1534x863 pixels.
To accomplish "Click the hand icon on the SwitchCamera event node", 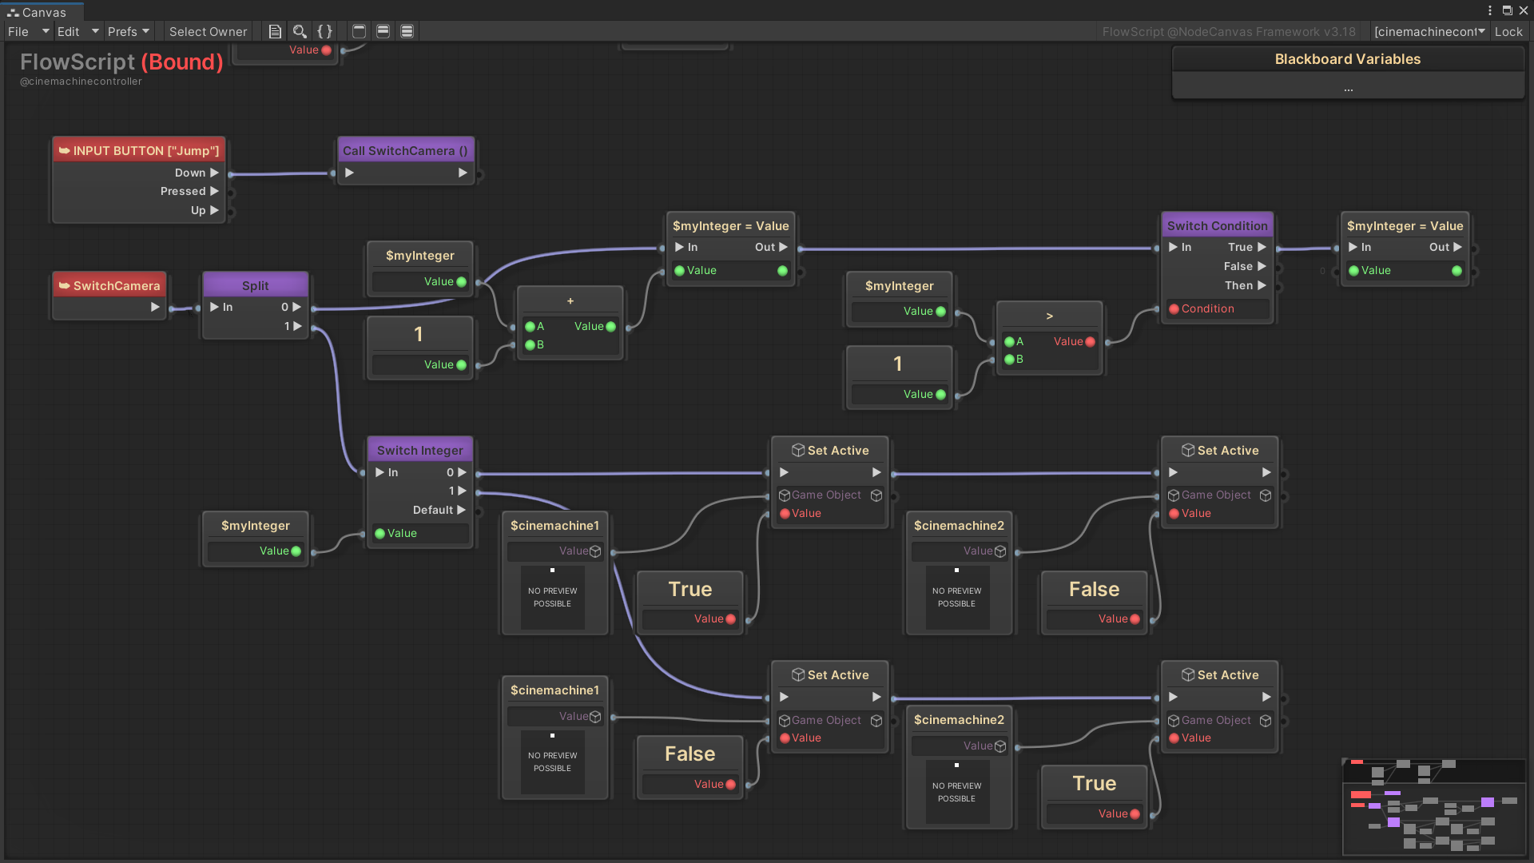I will click(x=65, y=285).
